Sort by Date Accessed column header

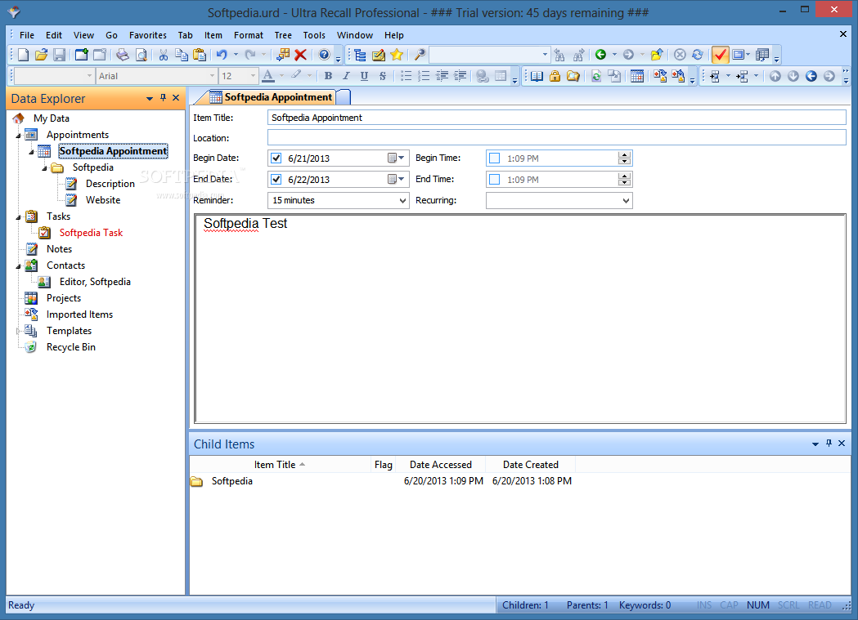pyautogui.click(x=441, y=465)
